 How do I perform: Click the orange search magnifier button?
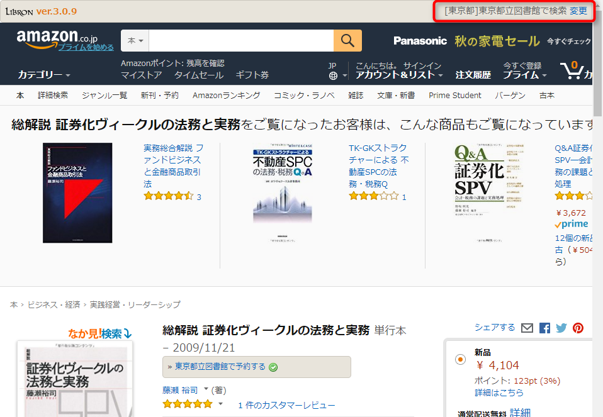pyautogui.click(x=347, y=40)
